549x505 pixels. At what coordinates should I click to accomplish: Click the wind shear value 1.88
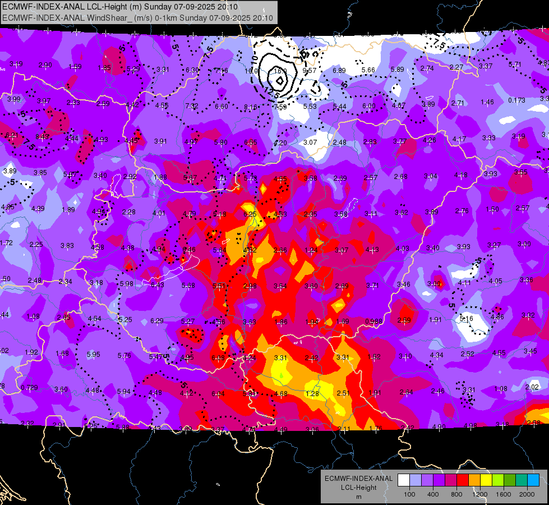point(160,177)
